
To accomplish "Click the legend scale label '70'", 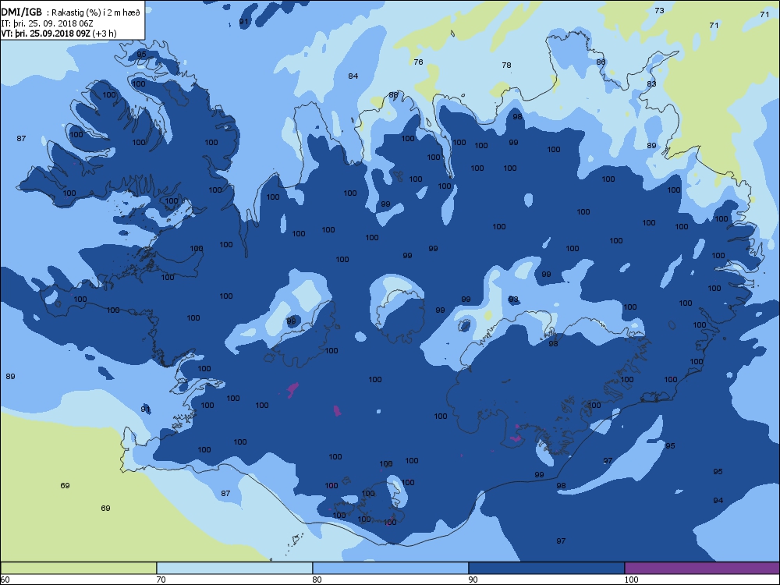I will click(x=161, y=580).
